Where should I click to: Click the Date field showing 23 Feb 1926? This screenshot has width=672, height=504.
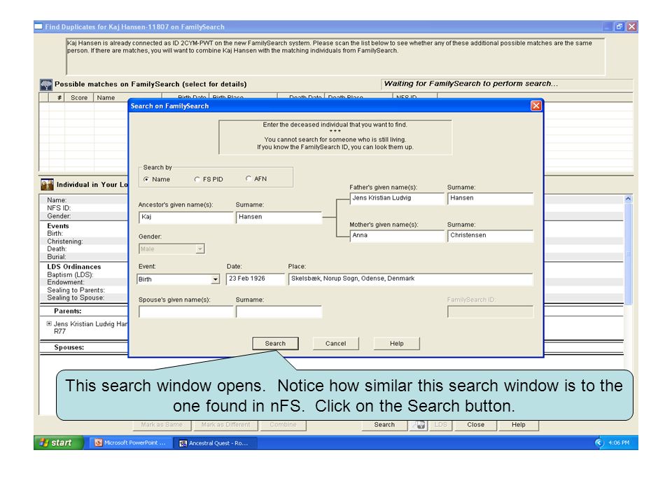255,279
